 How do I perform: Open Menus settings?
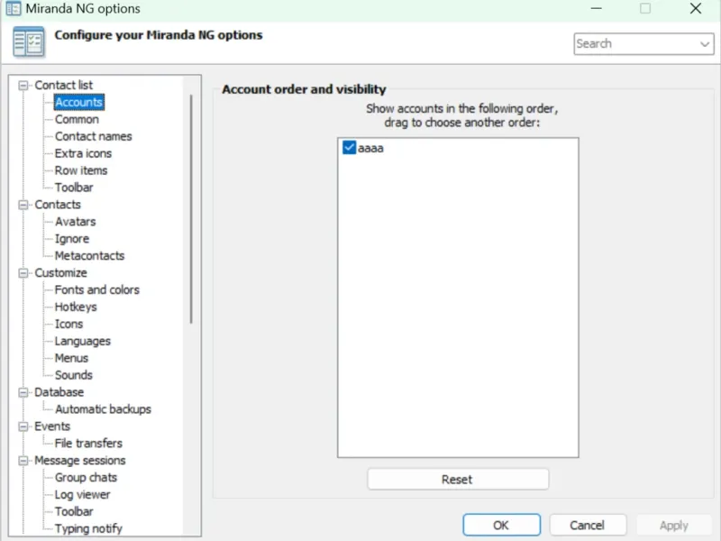(x=71, y=358)
